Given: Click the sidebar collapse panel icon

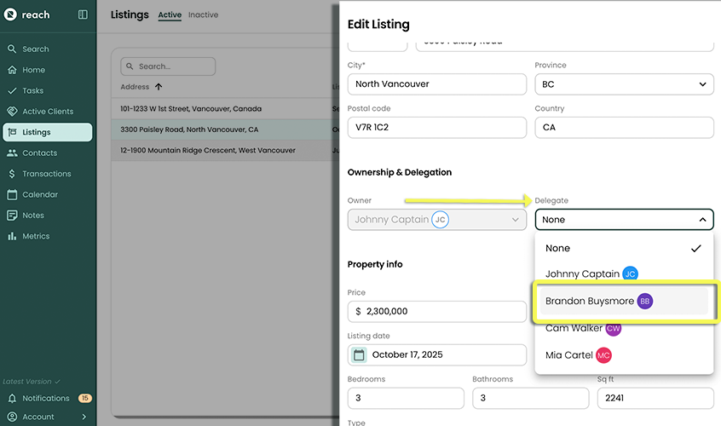Looking at the screenshot, I should click(83, 14).
